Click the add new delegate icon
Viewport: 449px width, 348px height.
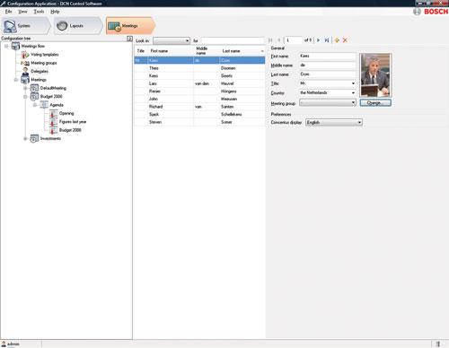coord(337,40)
